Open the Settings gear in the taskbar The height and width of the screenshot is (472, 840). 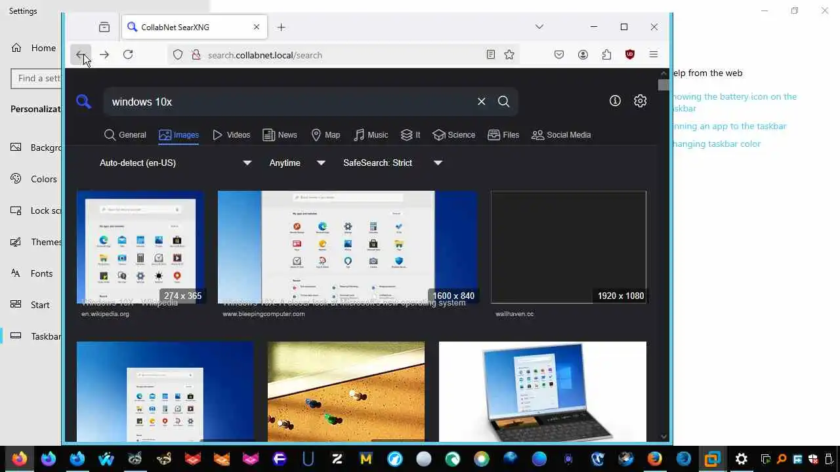tap(742, 459)
